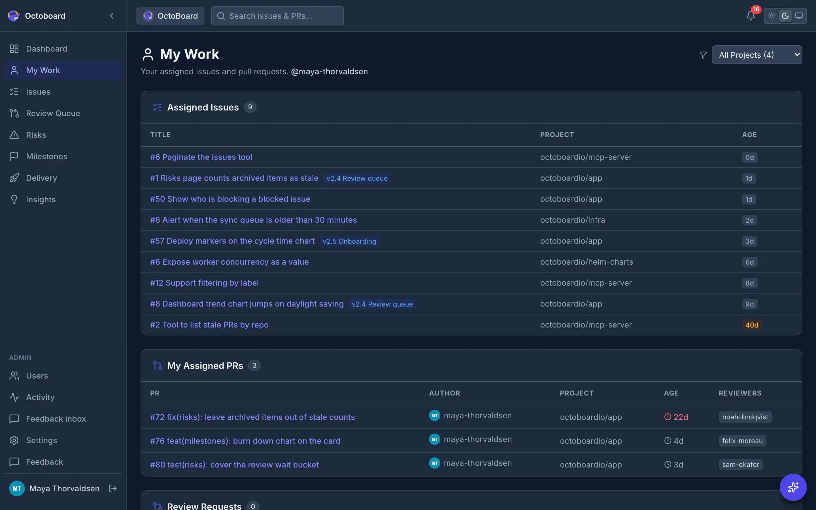Image resolution: width=816 pixels, height=510 pixels.
Task: Select system theme monitor icon
Action: [x=799, y=16]
